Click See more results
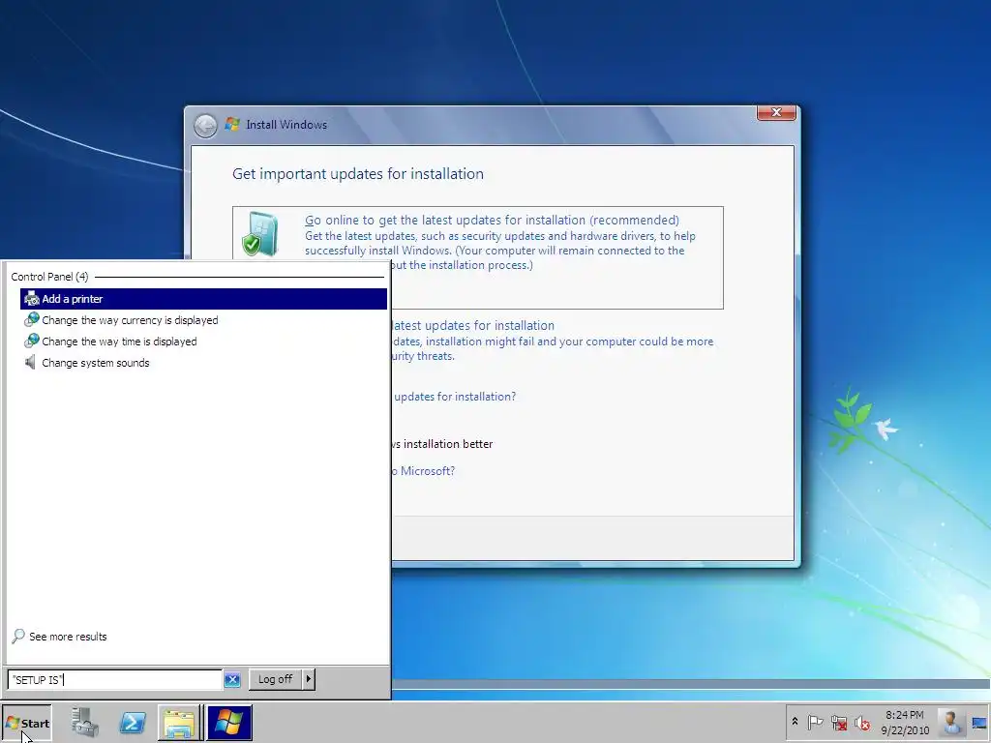The width and height of the screenshot is (991, 743). pyautogui.click(x=68, y=637)
